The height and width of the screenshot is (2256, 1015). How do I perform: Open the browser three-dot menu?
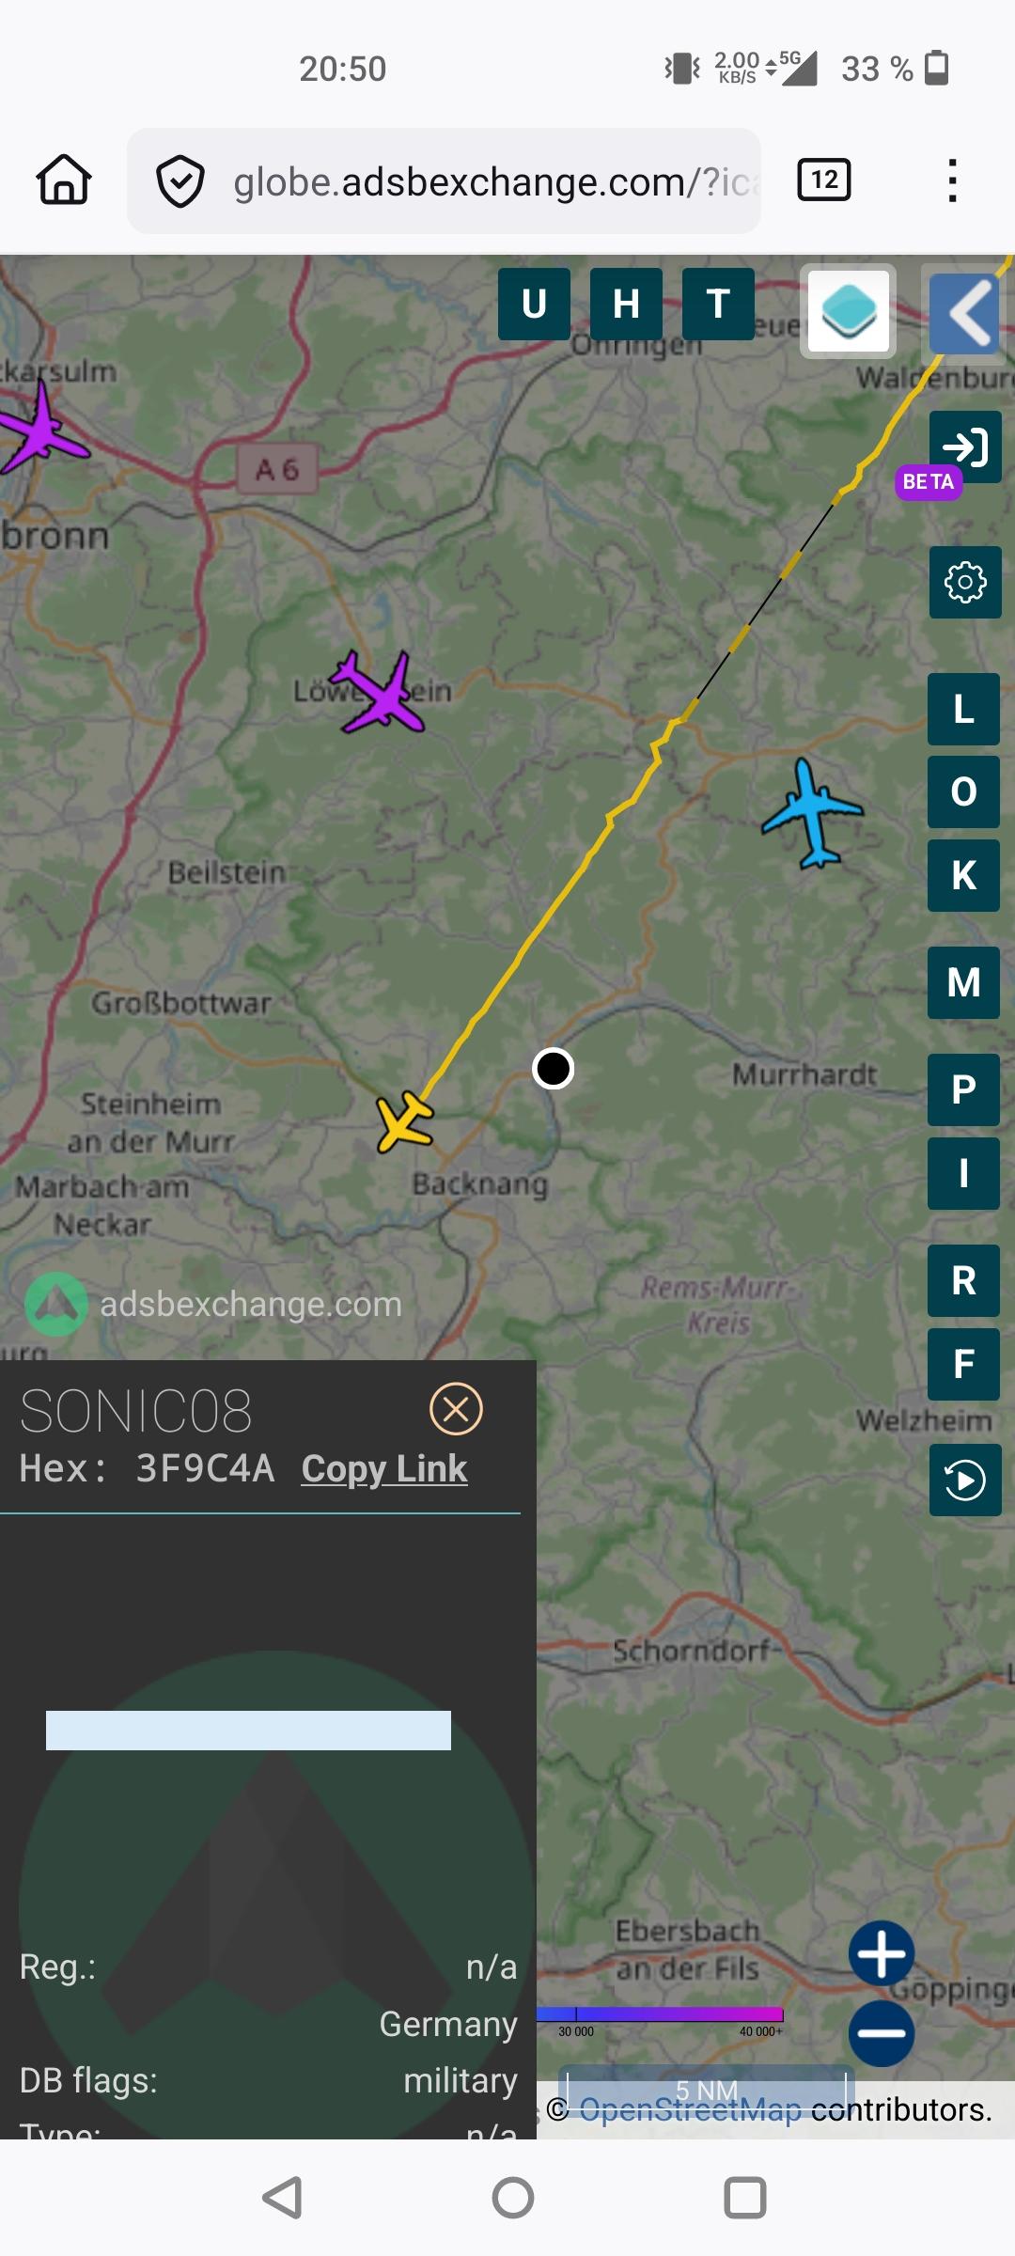coord(953,180)
